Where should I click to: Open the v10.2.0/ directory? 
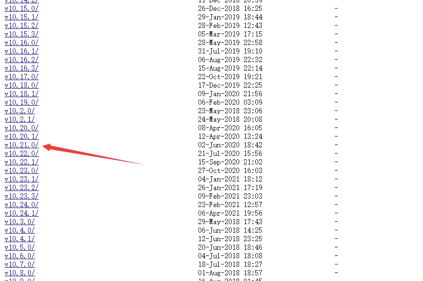click(20, 111)
